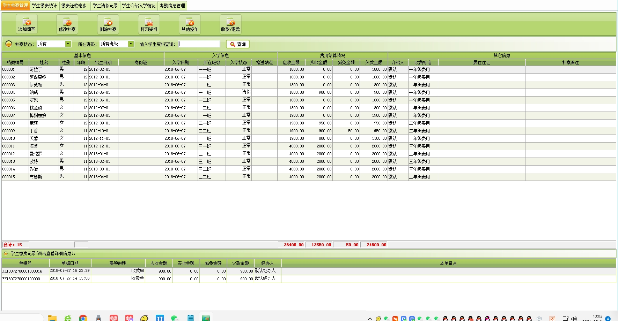Screen dimensions: 618x321
Task: Go to the 考勤信息管理 tab
Action: [172, 6]
